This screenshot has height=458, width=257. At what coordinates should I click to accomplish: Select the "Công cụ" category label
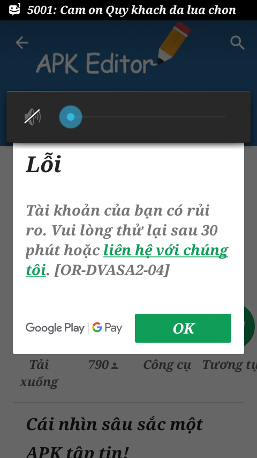pyautogui.click(x=167, y=365)
